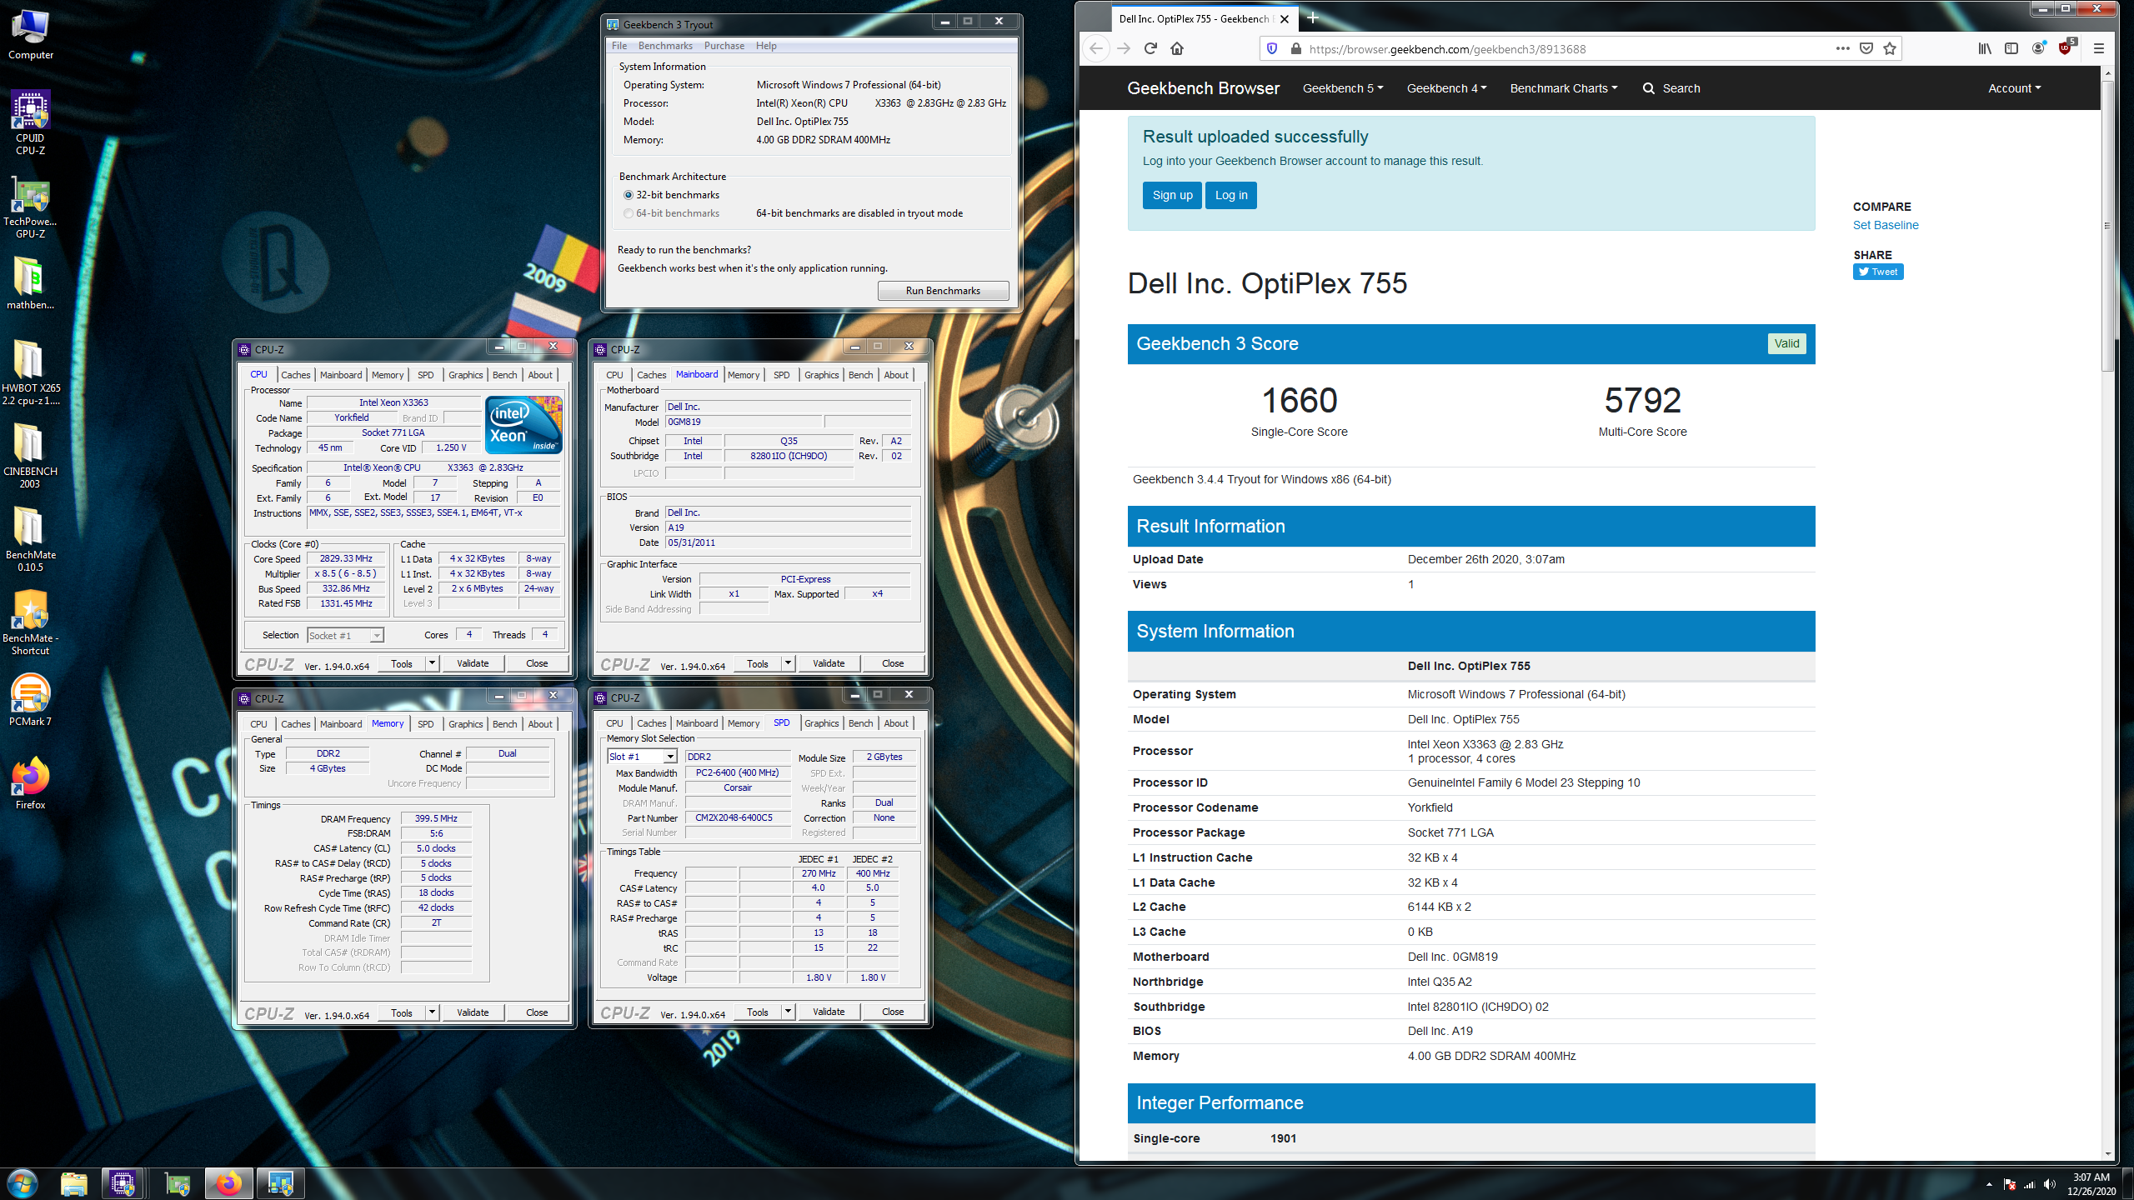Open the BenchMate 0.10.5 folder
Viewport: 2134px width, 1200px height.
click(31, 539)
